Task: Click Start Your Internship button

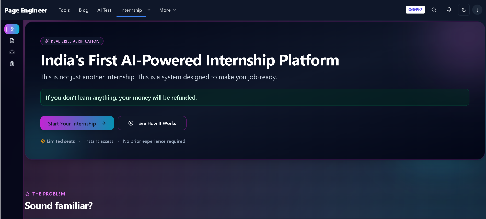Action: point(77,123)
